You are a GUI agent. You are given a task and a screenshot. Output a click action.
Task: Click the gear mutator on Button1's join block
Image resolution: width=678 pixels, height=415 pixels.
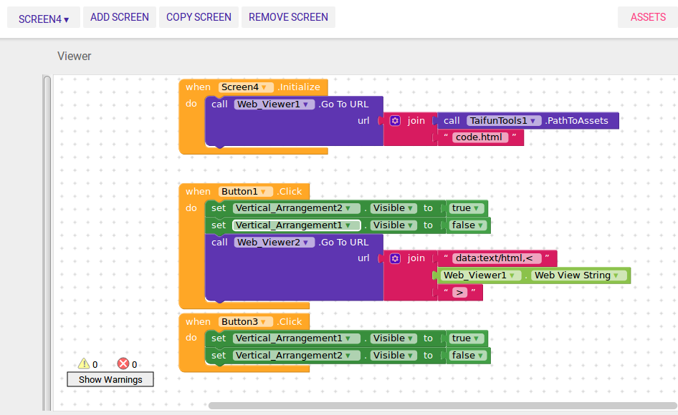(395, 258)
